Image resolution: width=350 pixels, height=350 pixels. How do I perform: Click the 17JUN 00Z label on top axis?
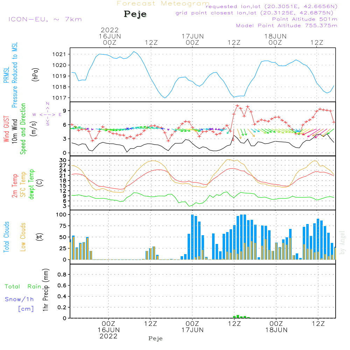(192, 39)
